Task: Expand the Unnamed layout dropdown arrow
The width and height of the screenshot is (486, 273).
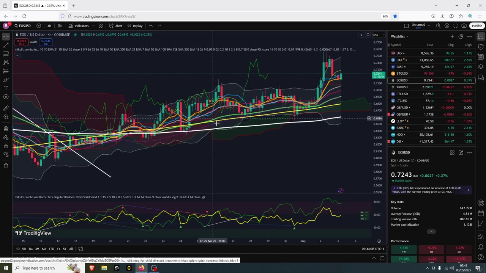Action: [429, 26]
